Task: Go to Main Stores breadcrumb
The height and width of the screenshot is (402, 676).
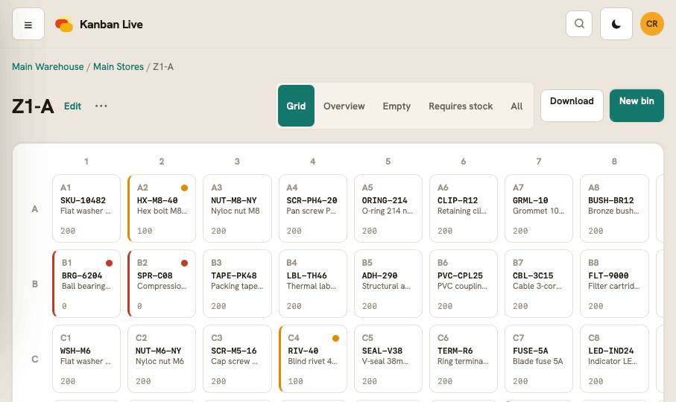Action: pyautogui.click(x=119, y=67)
